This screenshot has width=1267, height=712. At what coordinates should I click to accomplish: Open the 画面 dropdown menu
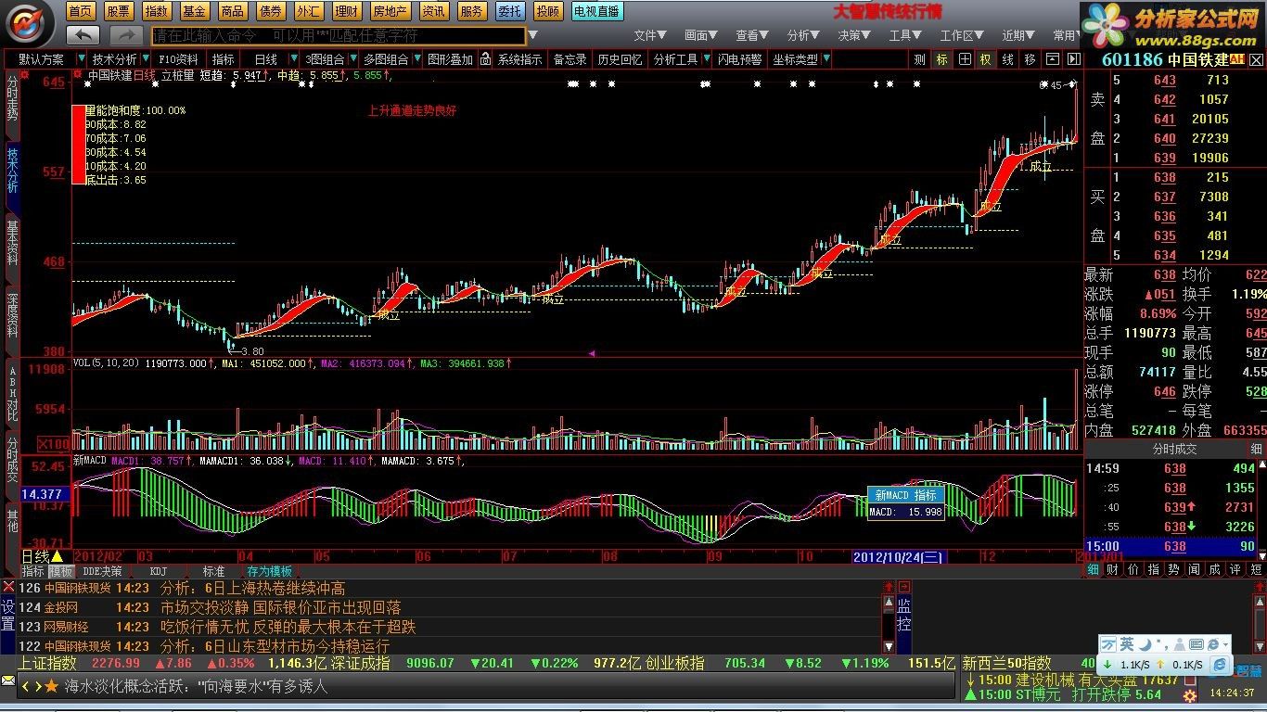click(701, 35)
